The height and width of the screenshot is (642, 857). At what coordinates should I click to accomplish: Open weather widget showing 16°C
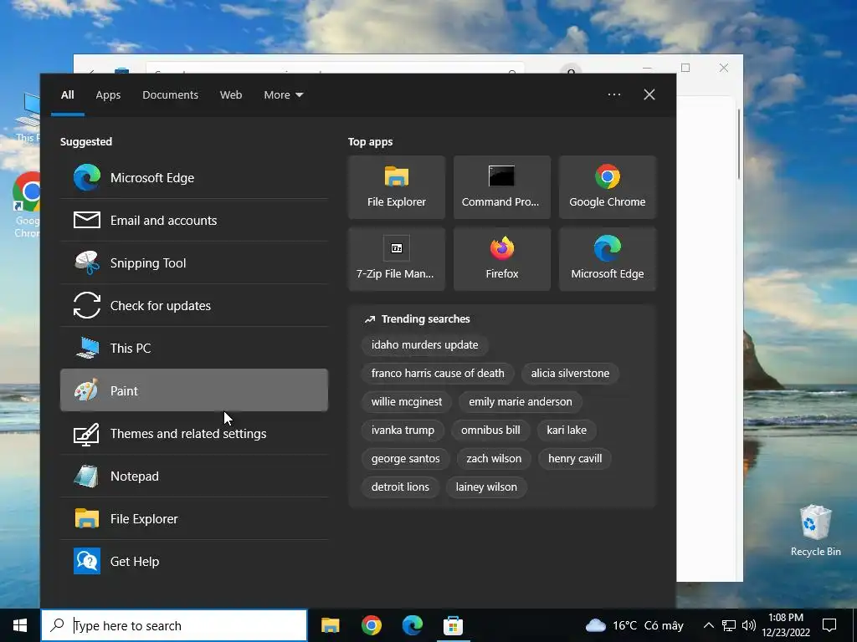point(634,625)
